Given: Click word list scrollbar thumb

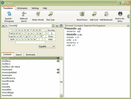Looking at the screenshot, I should pos(61,82).
